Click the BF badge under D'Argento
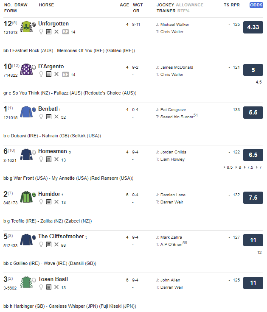Viewport: 267px width, 312px height. coord(65,75)
